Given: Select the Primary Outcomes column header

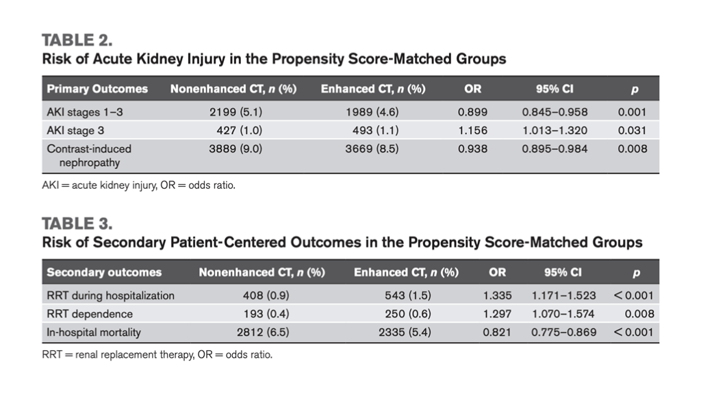Looking at the screenshot, I should click(x=97, y=89).
